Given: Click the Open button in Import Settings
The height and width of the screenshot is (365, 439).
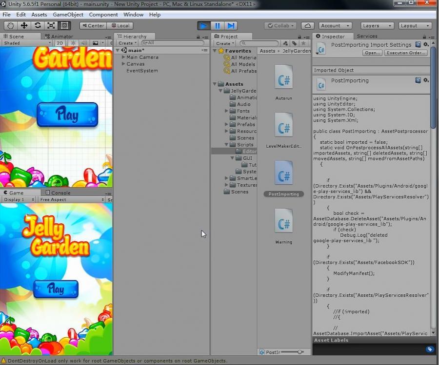Looking at the screenshot, I should click(x=372, y=53).
